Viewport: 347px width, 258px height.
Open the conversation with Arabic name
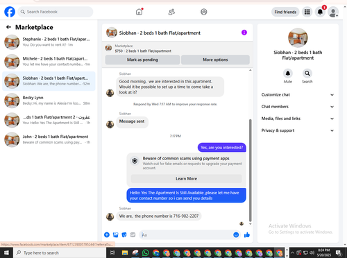[49, 120]
